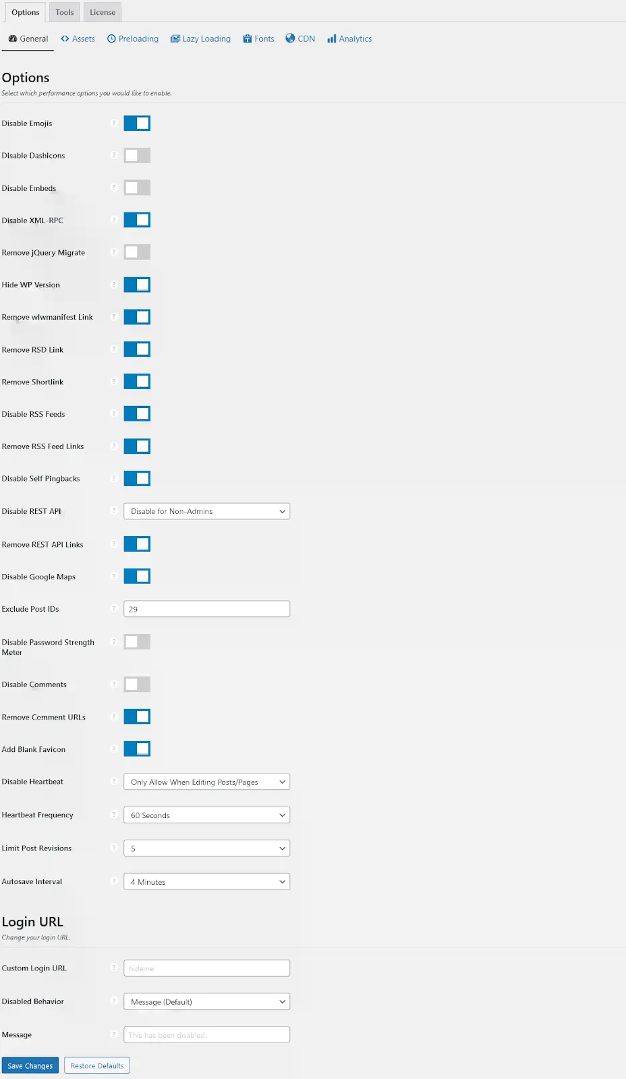This screenshot has width=626, height=1079.
Task: Open the Disabled Behavior dropdown
Action: (206, 1001)
